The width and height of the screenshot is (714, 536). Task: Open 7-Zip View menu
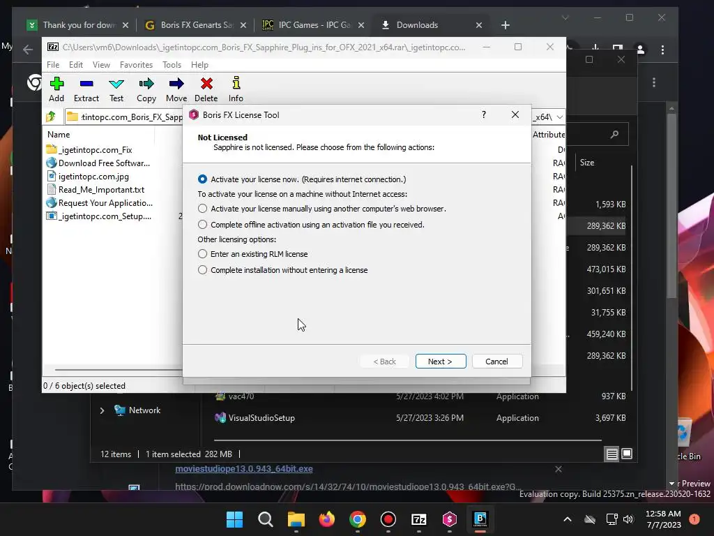pos(101,65)
